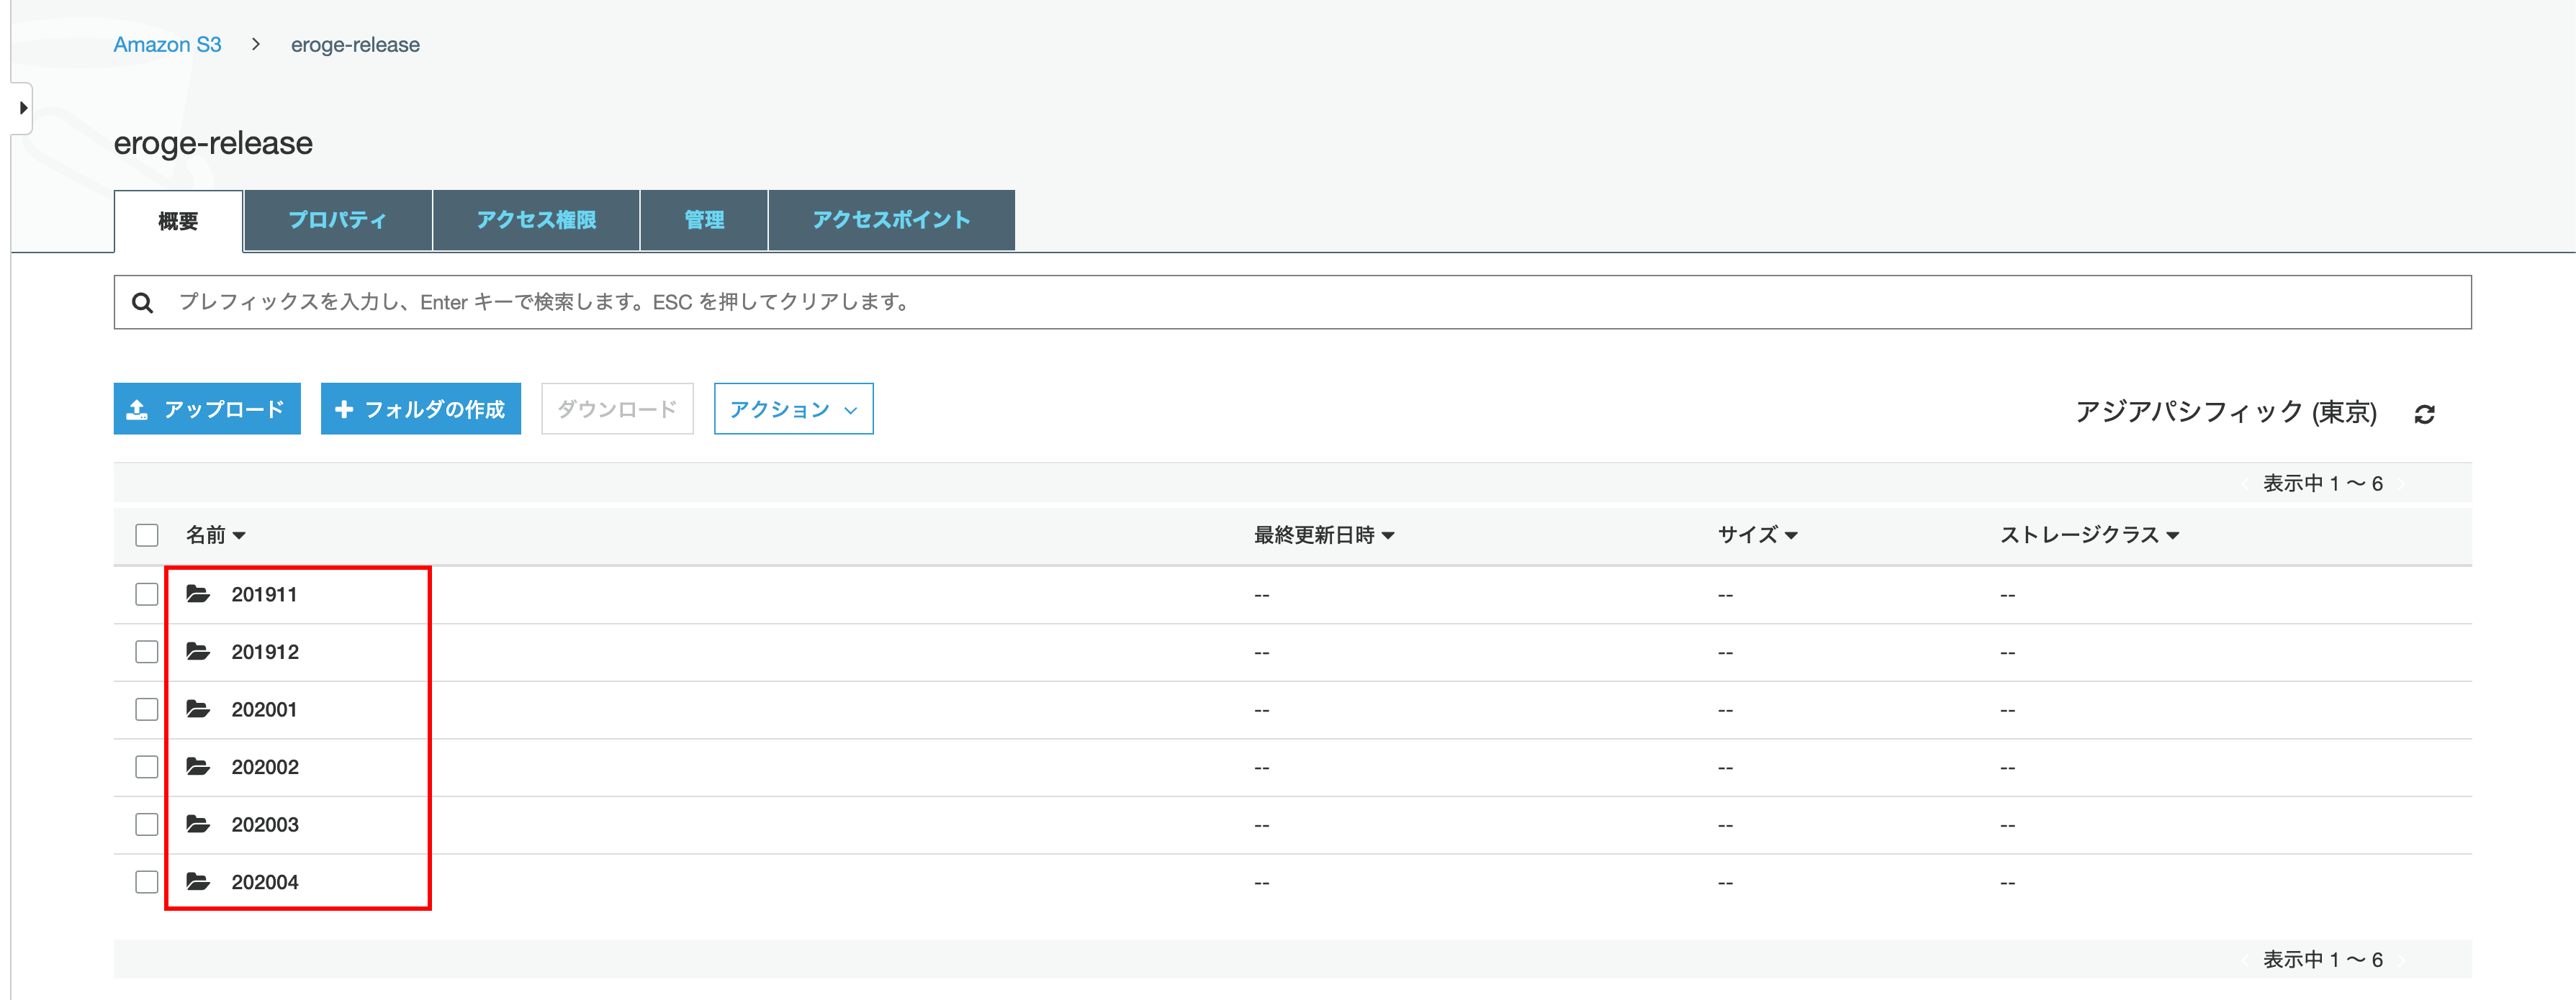Image resolution: width=2576 pixels, height=1000 pixels.
Task: Click the Amazon S3 breadcrumb link
Action: (167, 45)
